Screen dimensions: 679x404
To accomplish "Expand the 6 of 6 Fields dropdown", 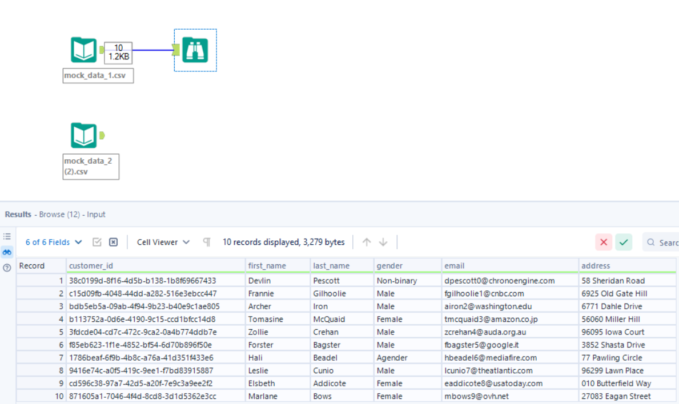I will pyautogui.click(x=54, y=243).
